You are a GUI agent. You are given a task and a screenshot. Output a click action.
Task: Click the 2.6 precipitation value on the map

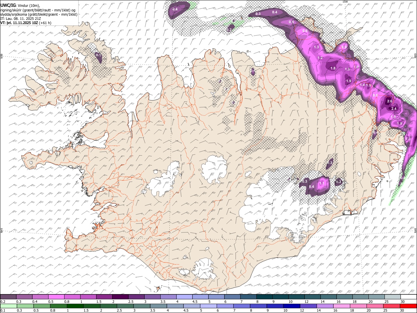[x=390, y=101]
